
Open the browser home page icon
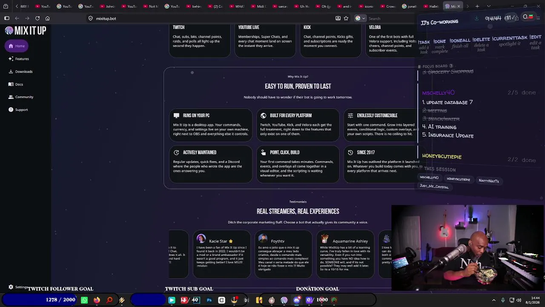48,18
